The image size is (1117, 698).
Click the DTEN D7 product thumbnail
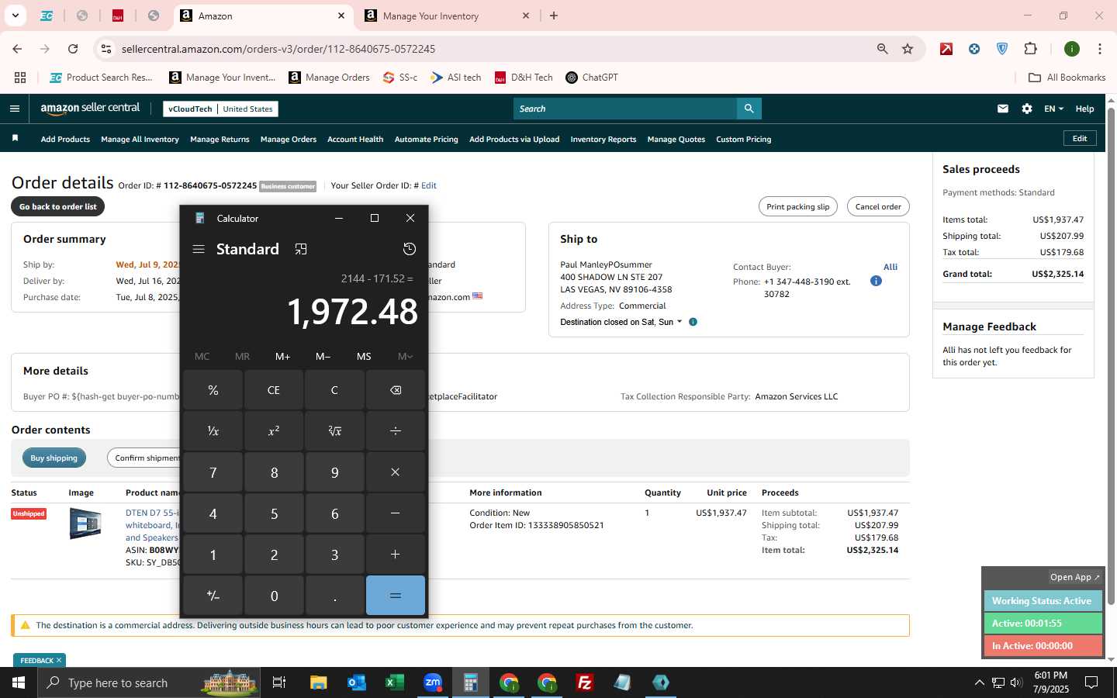click(85, 523)
